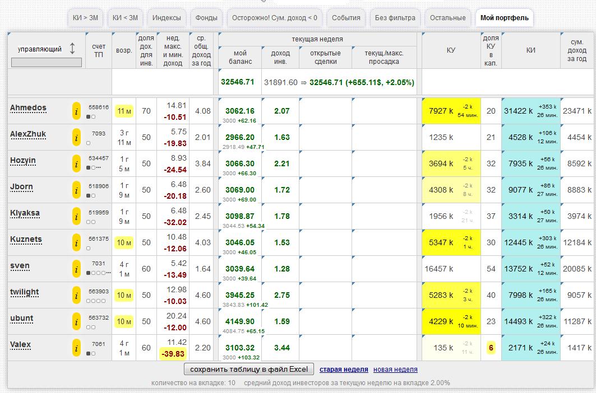Click ubunt balance 4149.90
This screenshot has height=393, width=596.
[240, 321]
